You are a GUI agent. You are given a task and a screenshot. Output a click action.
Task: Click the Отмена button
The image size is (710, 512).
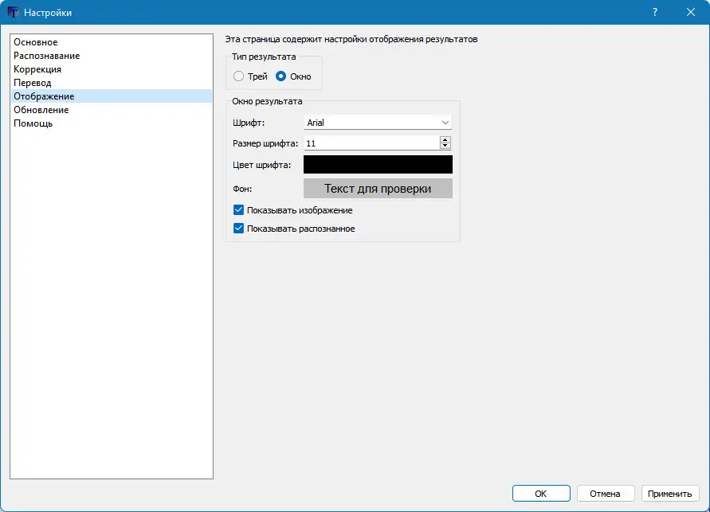click(606, 494)
